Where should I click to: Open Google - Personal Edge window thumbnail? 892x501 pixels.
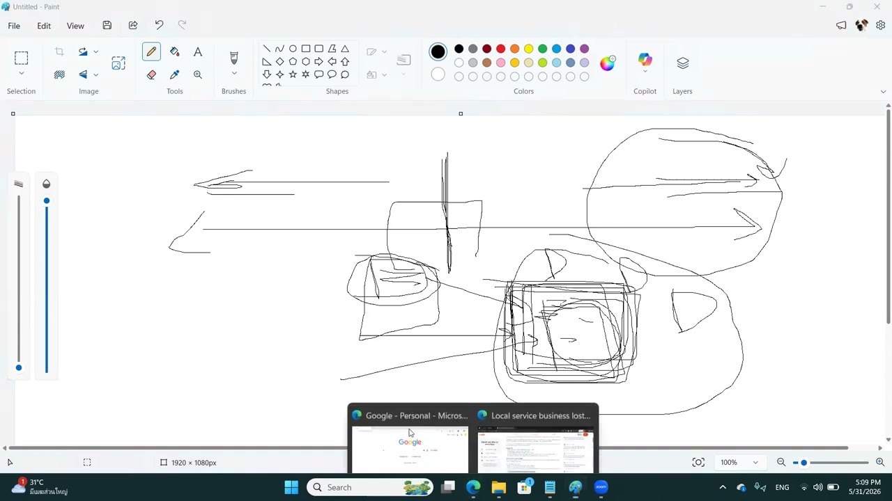(x=410, y=439)
